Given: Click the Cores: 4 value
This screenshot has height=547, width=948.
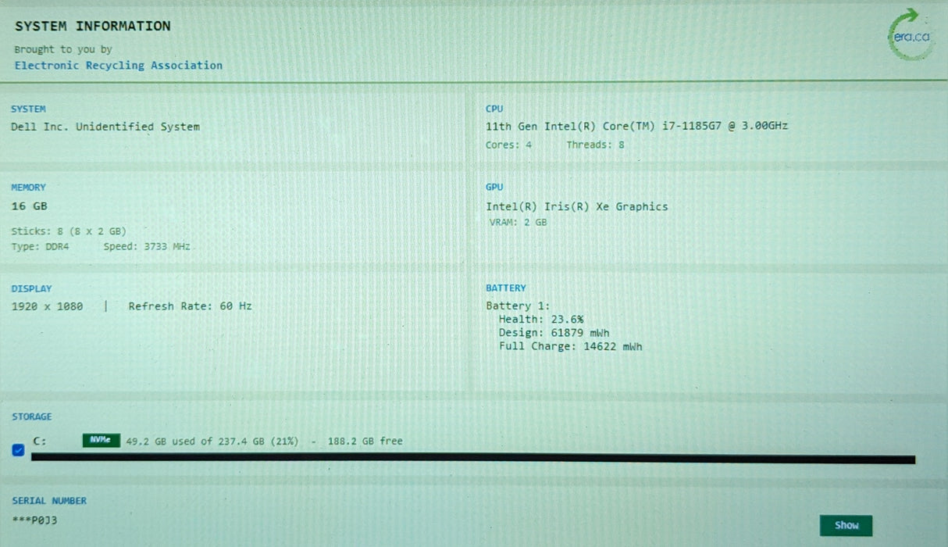Looking at the screenshot, I should tap(508, 145).
